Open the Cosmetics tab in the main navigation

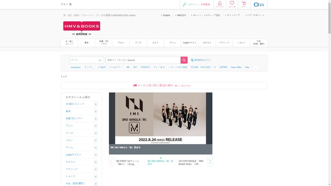point(156,43)
